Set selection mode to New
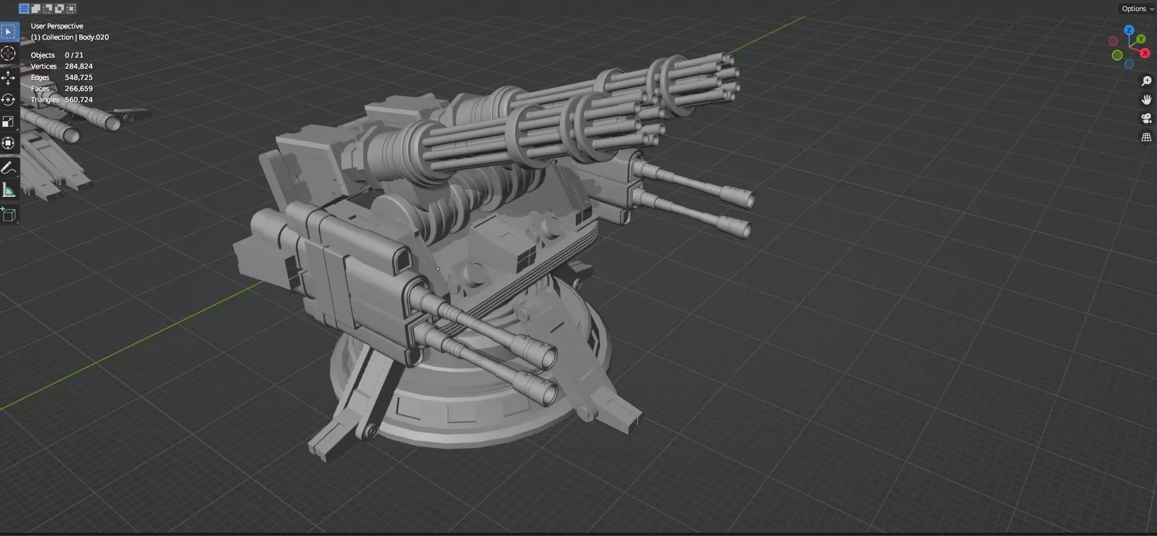 (x=24, y=9)
